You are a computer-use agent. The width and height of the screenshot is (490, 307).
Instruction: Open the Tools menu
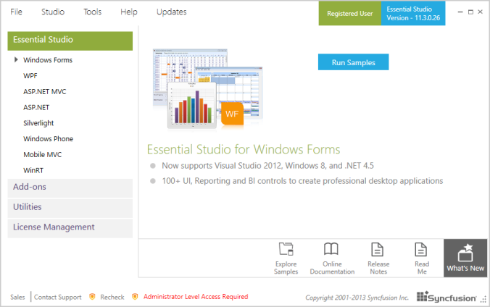[93, 12]
